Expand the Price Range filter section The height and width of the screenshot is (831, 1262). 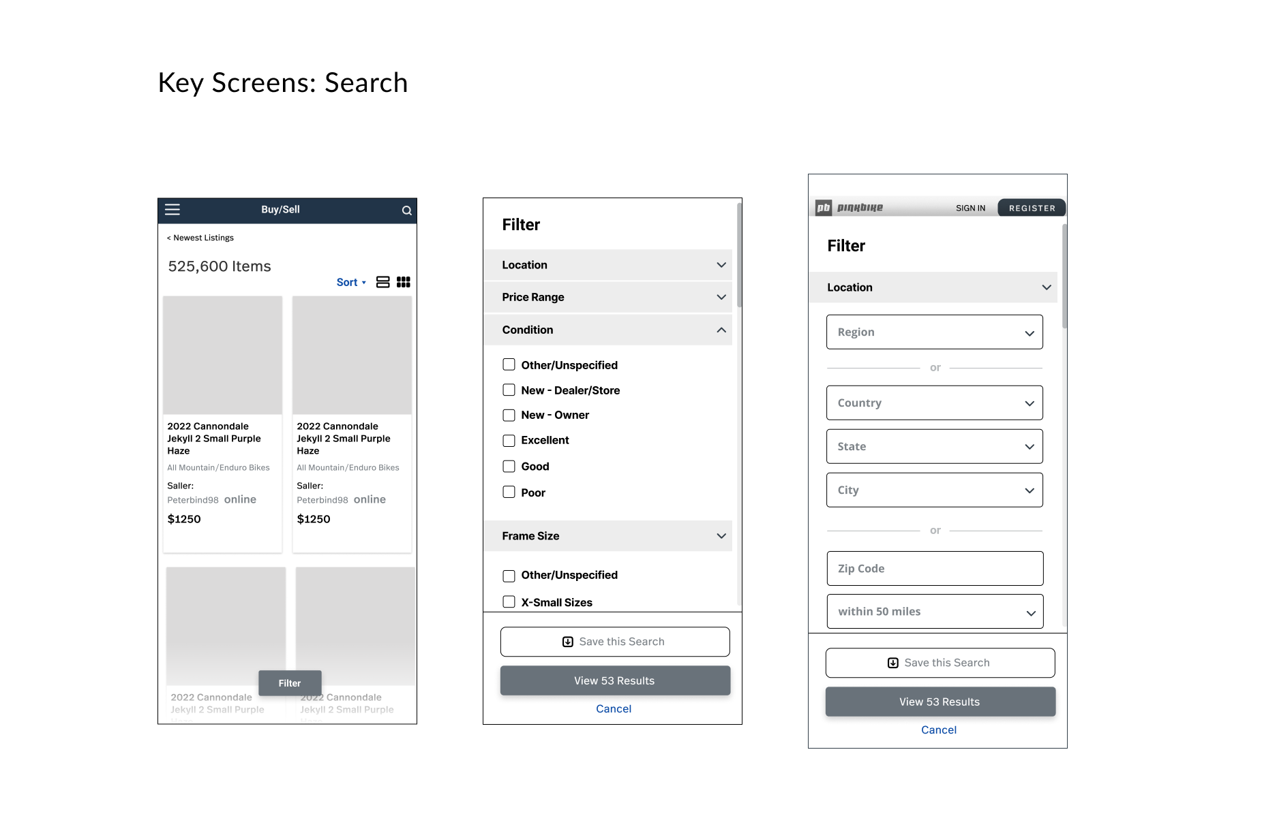[x=607, y=297]
